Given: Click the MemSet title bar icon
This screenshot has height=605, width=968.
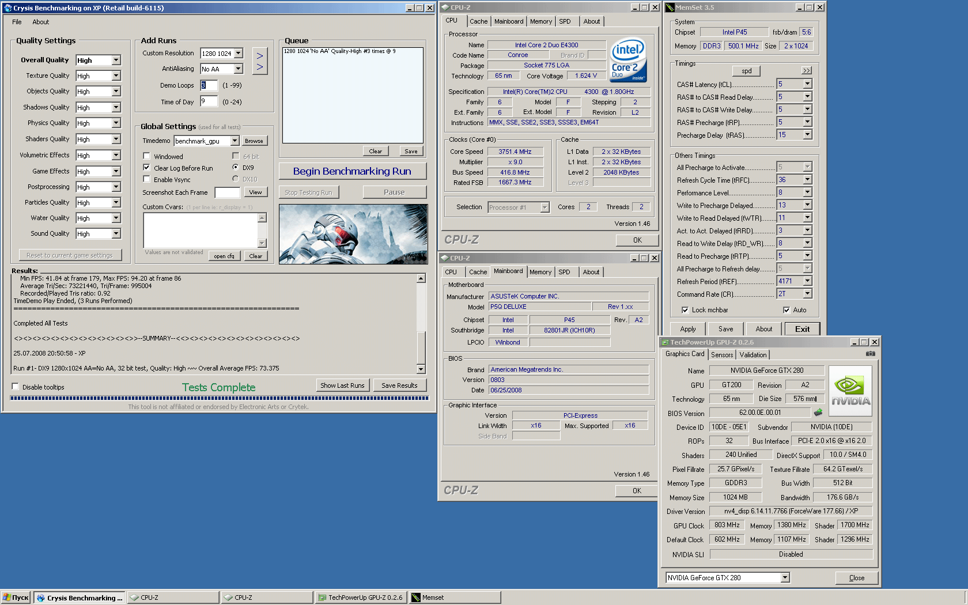Looking at the screenshot, I should tap(670, 7).
